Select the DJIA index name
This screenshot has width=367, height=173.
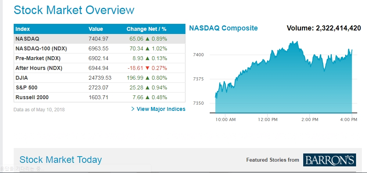click(22, 78)
